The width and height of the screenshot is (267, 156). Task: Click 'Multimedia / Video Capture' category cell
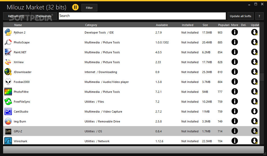pos(103,112)
